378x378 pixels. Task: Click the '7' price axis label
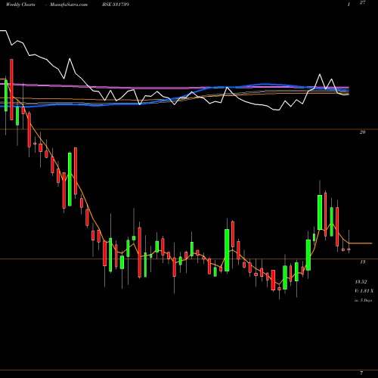[x=361, y=373]
